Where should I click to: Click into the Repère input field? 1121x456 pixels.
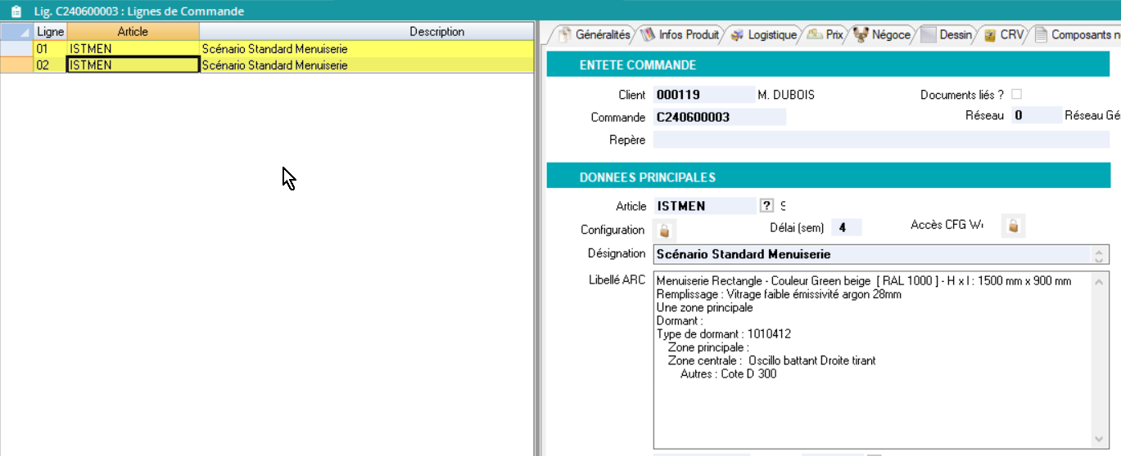880,140
